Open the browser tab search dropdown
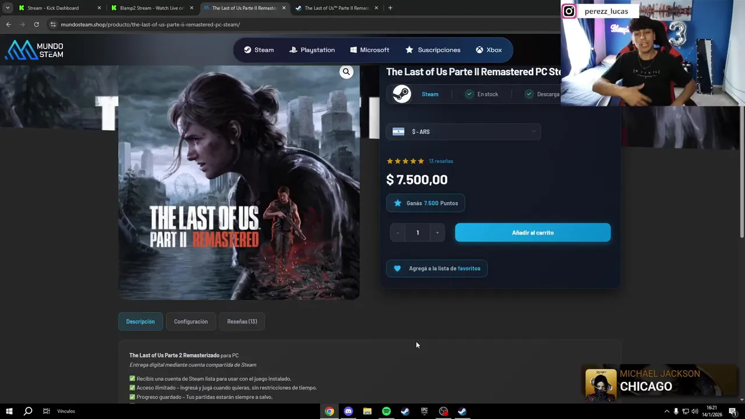The width and height of the screenshot is (745, 419). point(7,8)
